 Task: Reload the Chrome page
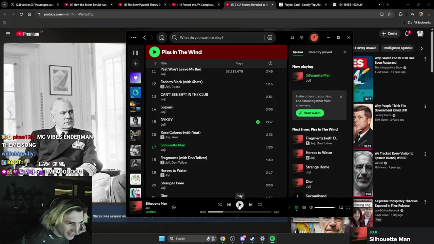tap(21, 14)
